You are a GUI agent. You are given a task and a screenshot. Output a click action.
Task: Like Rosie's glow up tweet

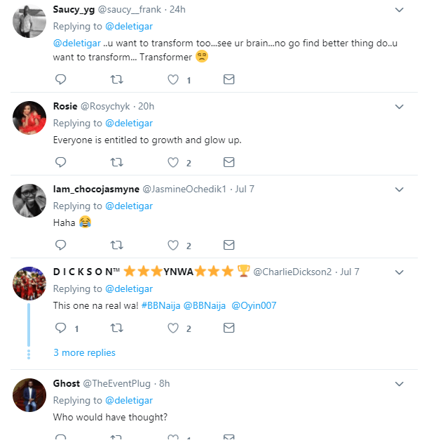point(173,162)
